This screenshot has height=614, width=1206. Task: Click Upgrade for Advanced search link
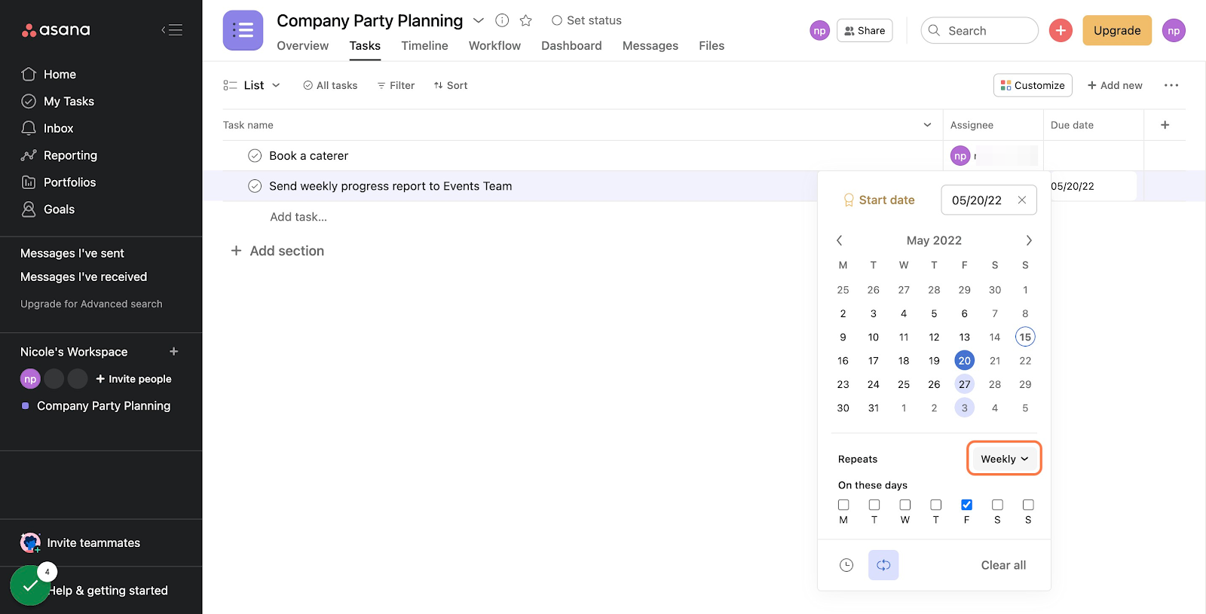[x=91, y=304]
